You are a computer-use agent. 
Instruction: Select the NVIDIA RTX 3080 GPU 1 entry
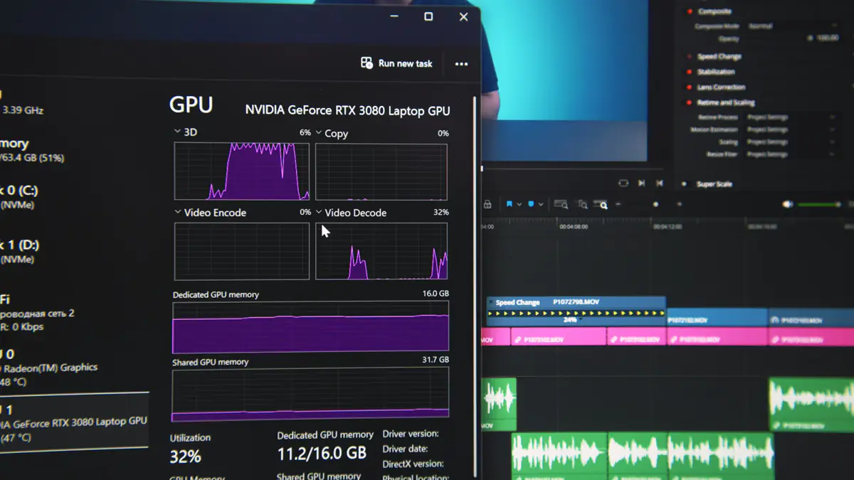[71, 422]
